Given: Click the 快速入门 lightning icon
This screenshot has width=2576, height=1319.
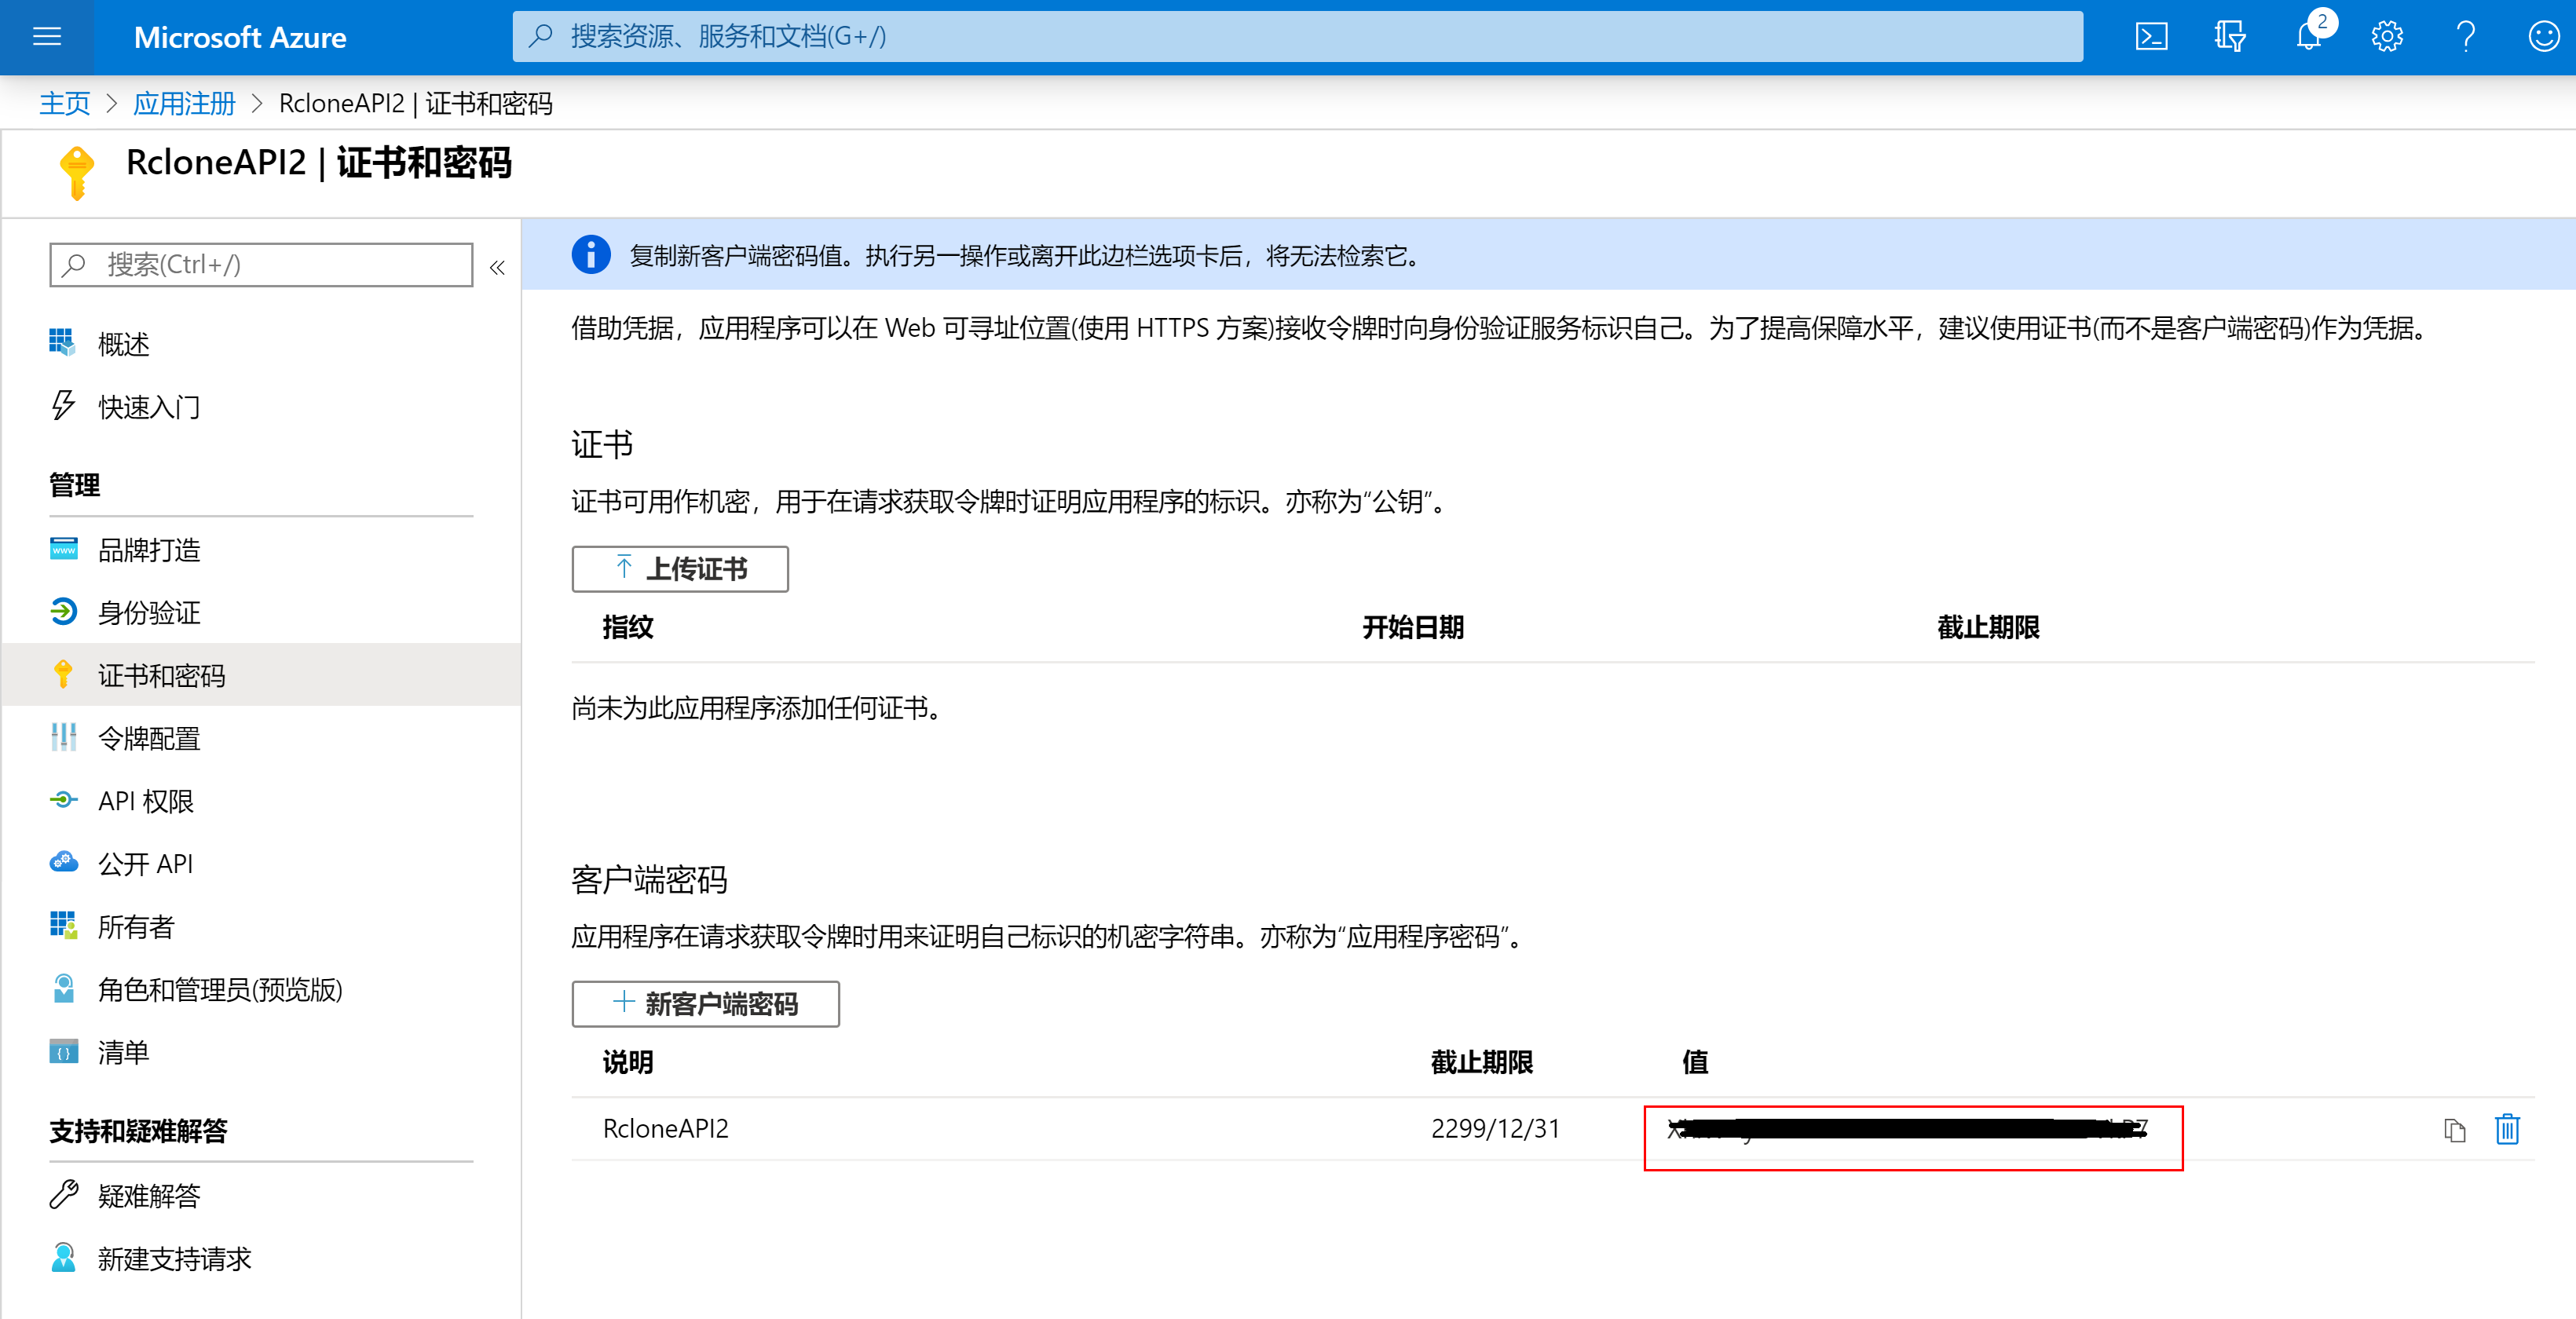Looking at the screenshot, I should [x=62, y=405].
